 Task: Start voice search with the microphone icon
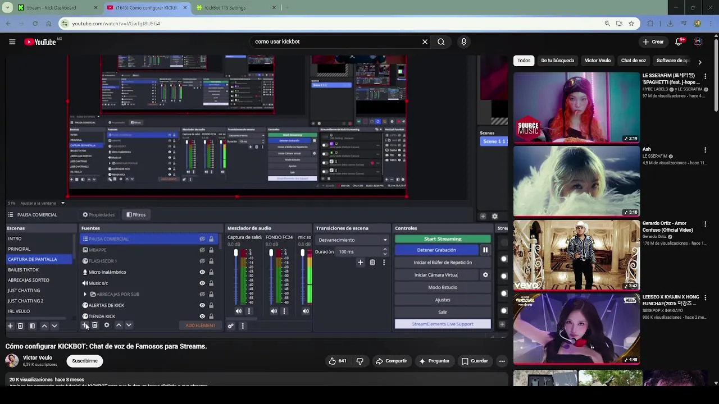463,42
